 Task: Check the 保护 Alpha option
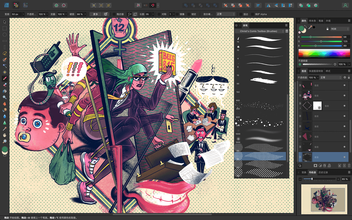252,14
